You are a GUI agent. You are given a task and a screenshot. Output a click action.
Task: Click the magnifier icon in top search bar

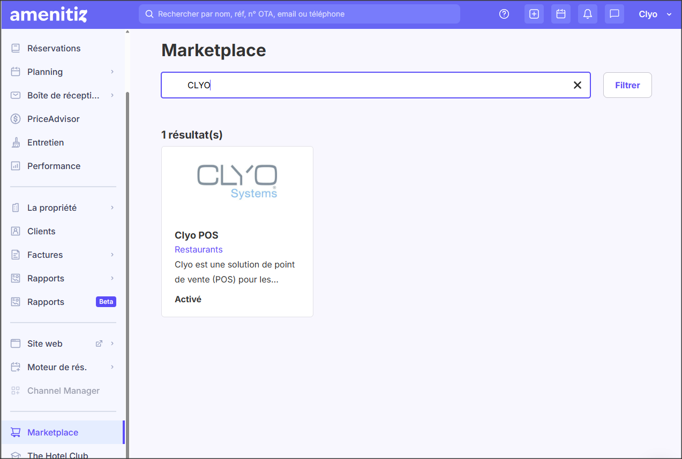[149, 14]
